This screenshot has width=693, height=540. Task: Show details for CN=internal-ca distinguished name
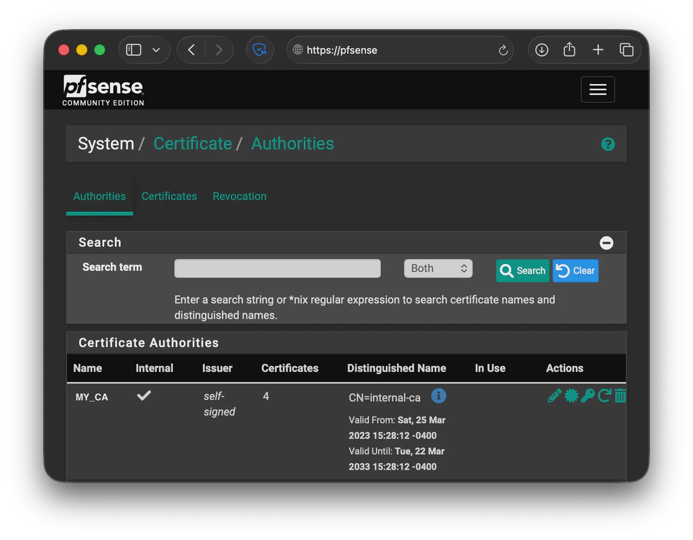439,397
